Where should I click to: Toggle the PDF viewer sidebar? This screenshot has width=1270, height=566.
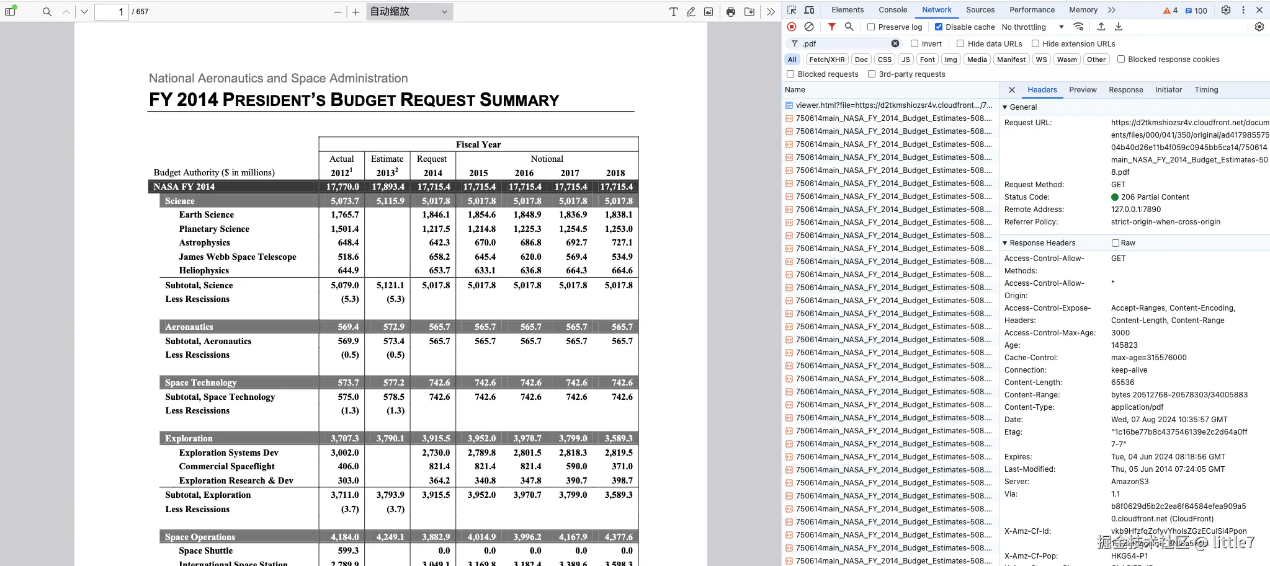click(11, 11)
